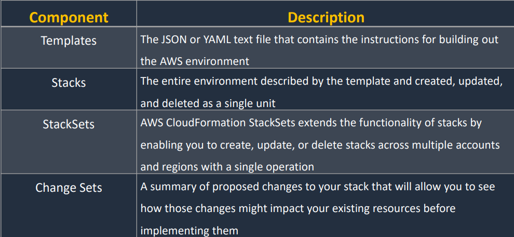Click the line "the AWS environment"
514x237 pixels.
click(x=195, y=61)
